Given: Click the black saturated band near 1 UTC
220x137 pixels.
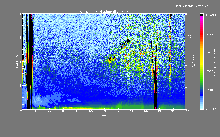Looking at the screenshot, I should tap(30, 61).
